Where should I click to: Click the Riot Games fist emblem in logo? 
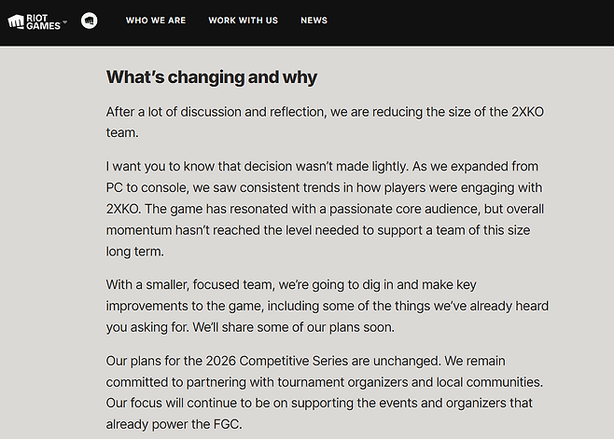pos(16,21)
